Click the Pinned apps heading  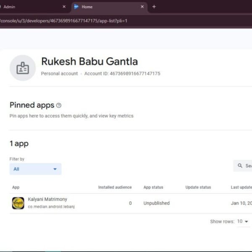point(32,105)
